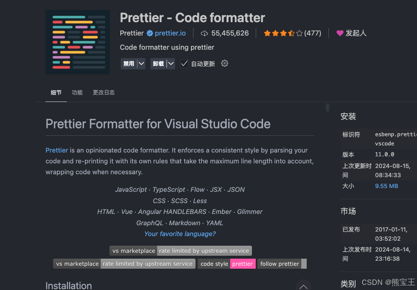This screenshot has height=290, width=417.
Task: Click the Prettier - Code formatter title
Action: (192, 18)
